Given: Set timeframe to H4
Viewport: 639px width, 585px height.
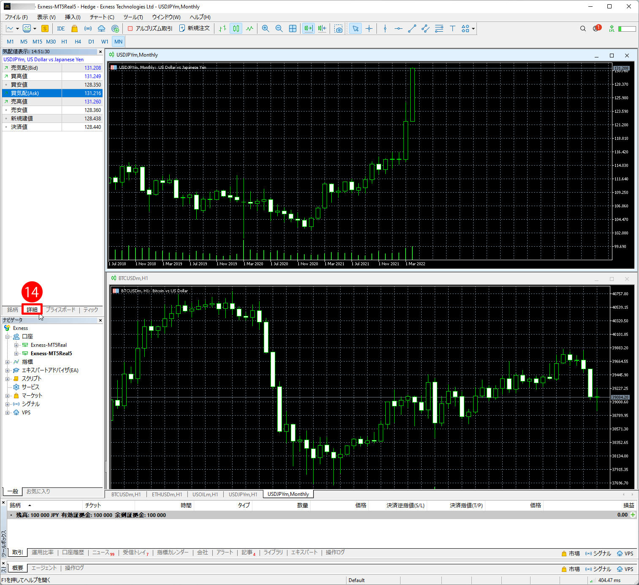Looking at the screenshot, I should pos(78,42).
